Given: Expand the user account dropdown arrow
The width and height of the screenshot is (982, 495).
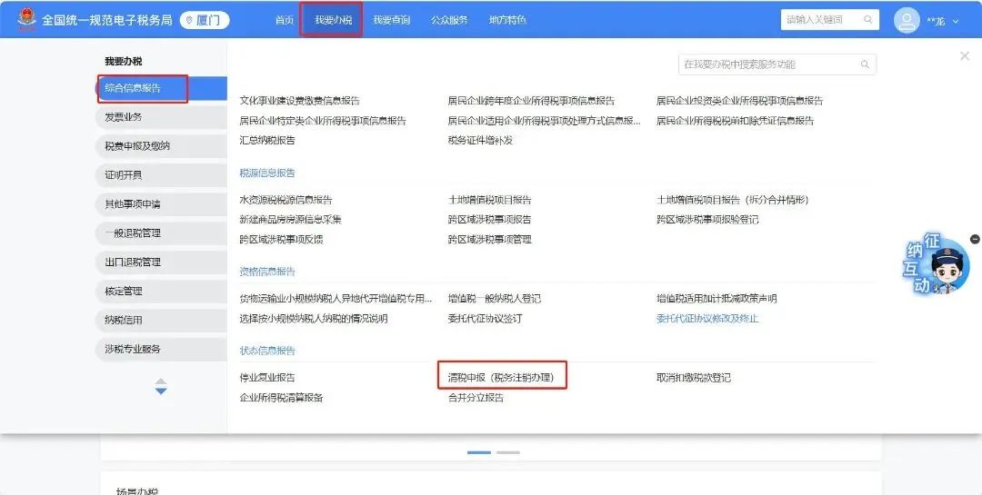Looking at the screenshot, I should [956, 21].
